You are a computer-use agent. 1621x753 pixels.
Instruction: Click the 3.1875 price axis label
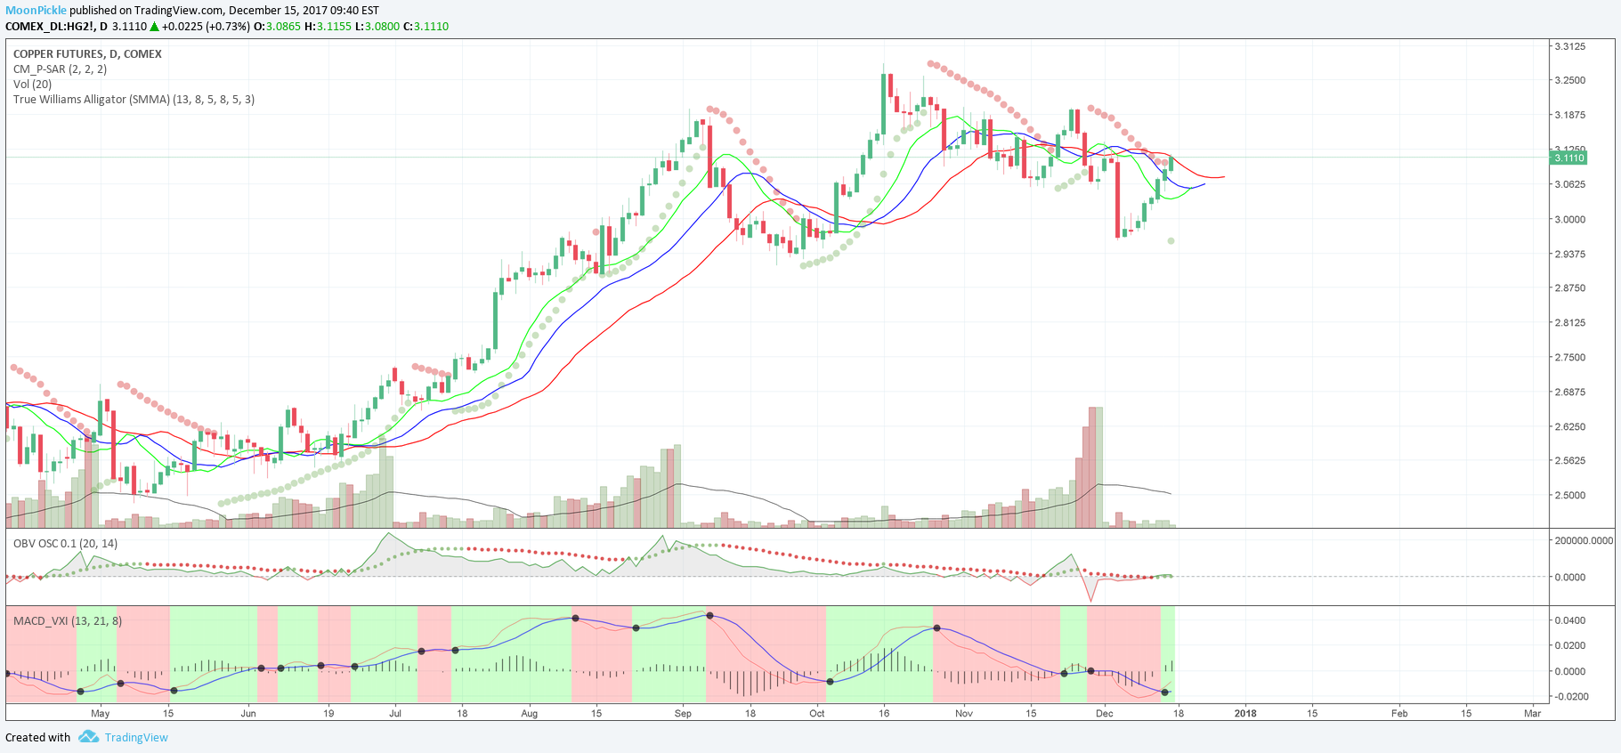pos(1569,115)
